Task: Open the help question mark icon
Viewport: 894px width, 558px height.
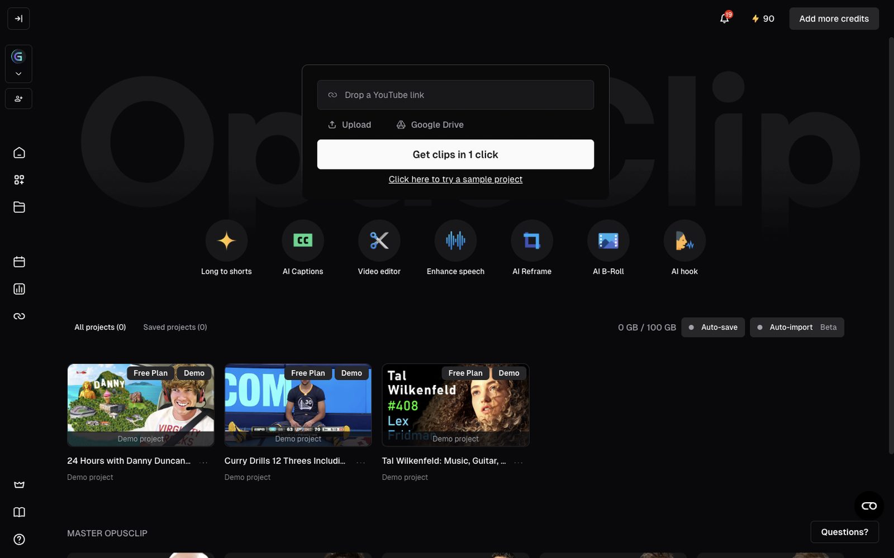Action: coord(19,540)
